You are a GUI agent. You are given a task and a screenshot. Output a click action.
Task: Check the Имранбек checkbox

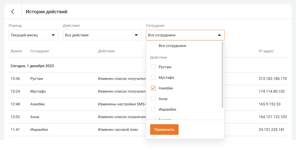tap(153, 109)
